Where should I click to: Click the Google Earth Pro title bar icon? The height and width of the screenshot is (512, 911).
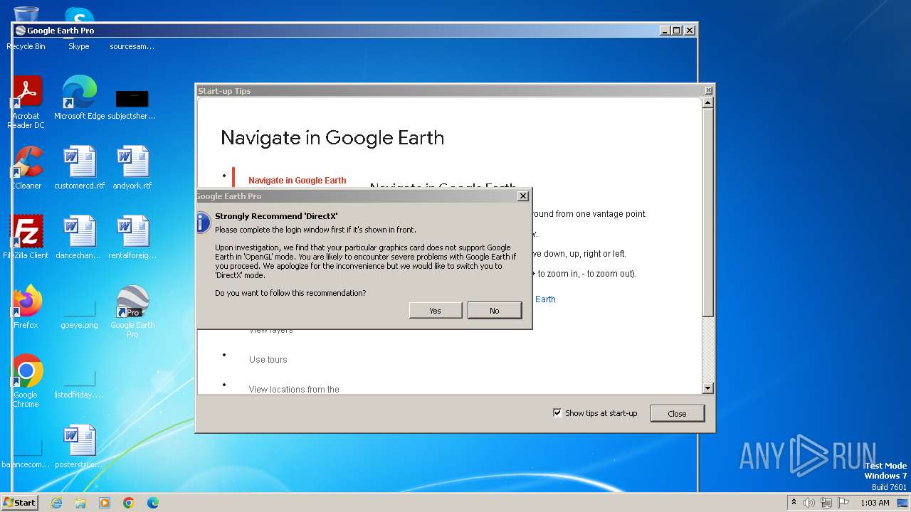pos(21,31)
